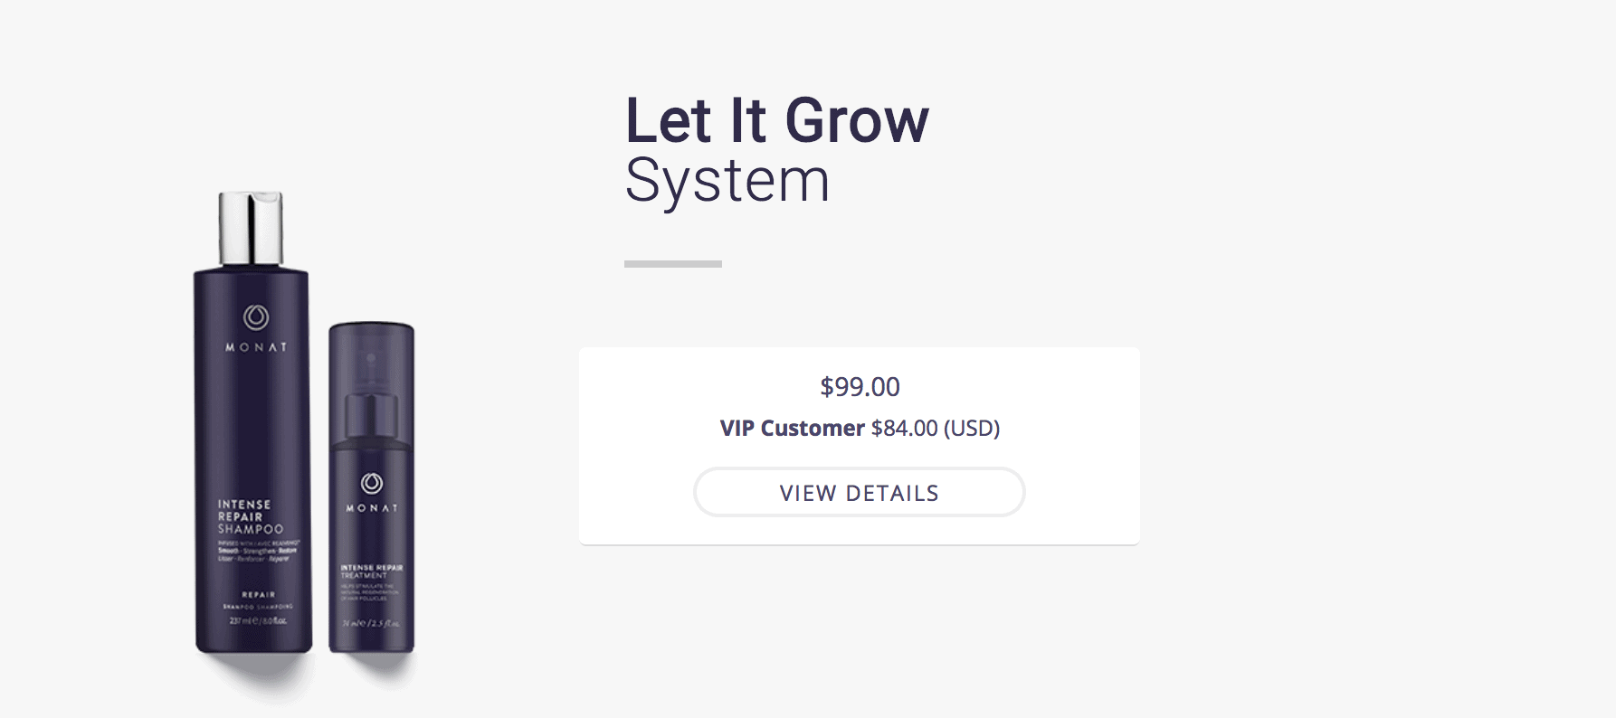Click the circular MONAT logo on the treatment bottle
This screenshot has height=718, width=1616.
pyautogui.click(x=372, y=483)
